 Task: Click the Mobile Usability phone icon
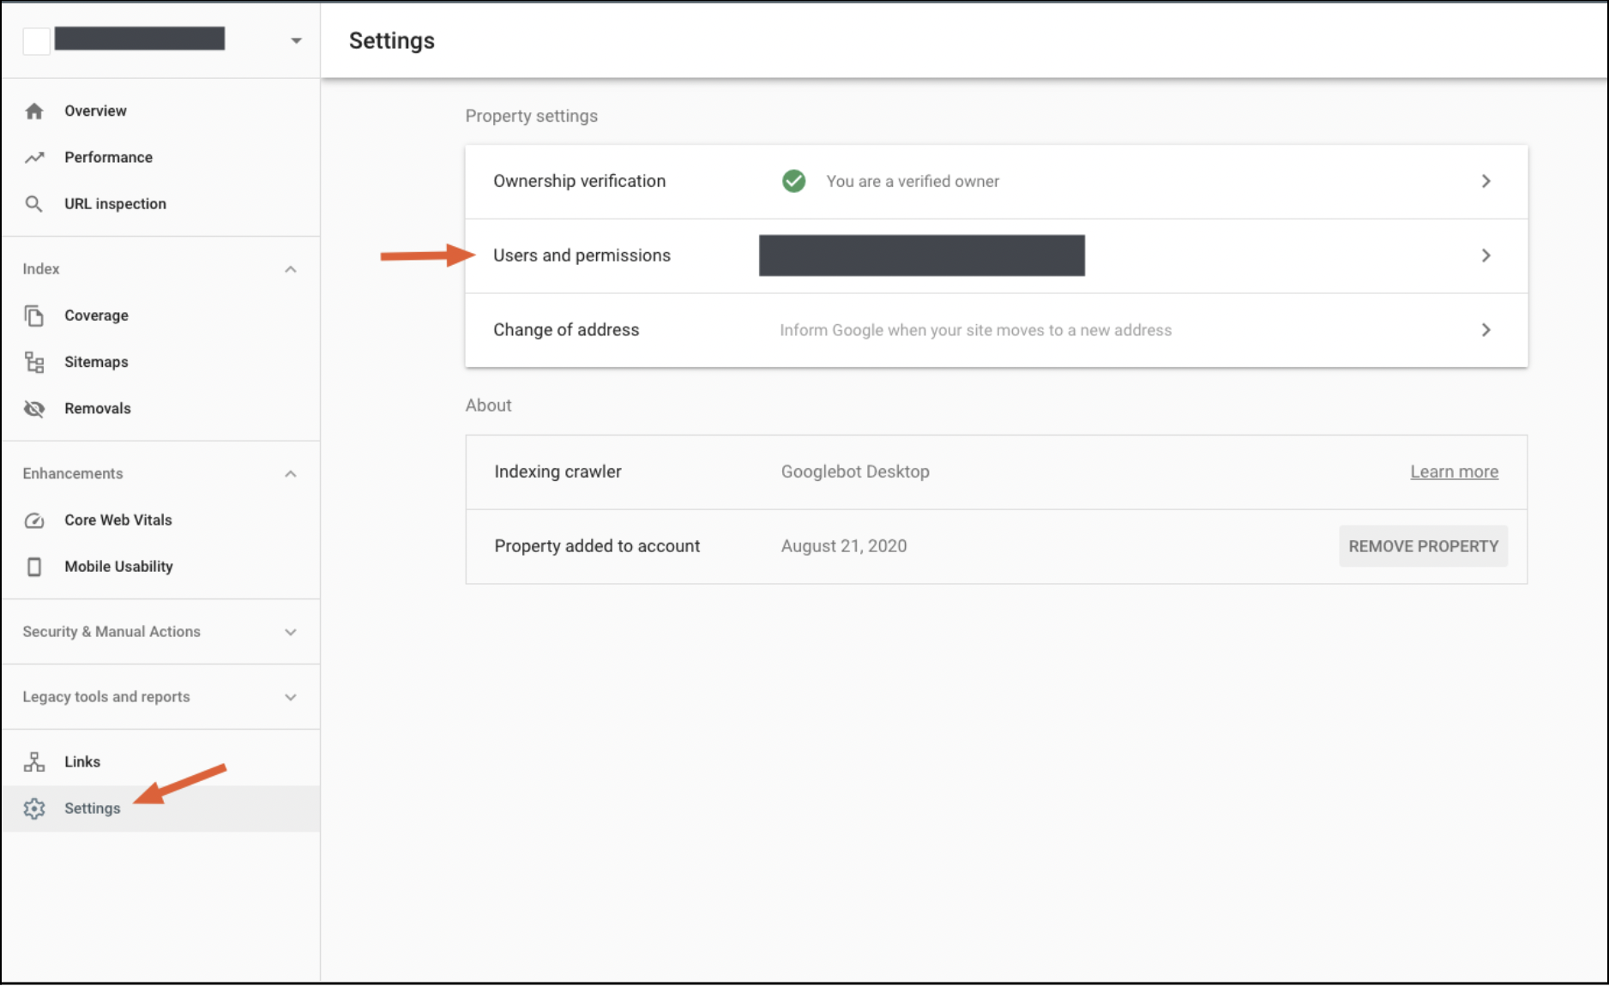34,567
